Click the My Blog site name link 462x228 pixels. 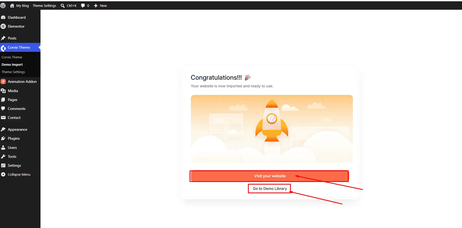click(x=23, y=6)
